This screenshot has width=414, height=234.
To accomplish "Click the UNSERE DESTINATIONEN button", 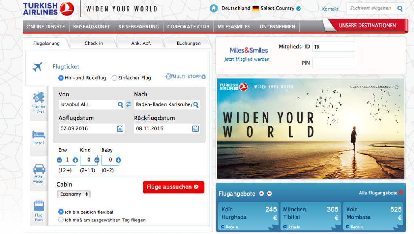I will tap(367, 26).
